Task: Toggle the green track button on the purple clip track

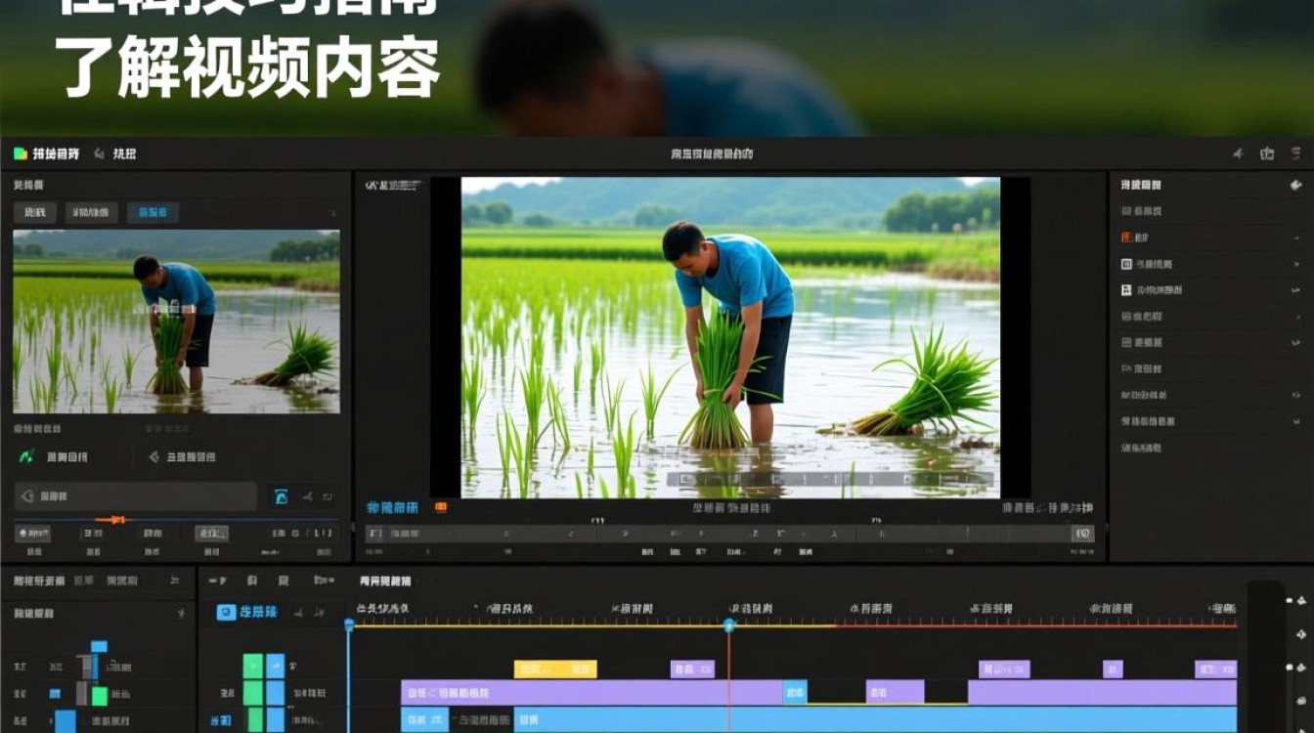Action: [x=253, y=693]
